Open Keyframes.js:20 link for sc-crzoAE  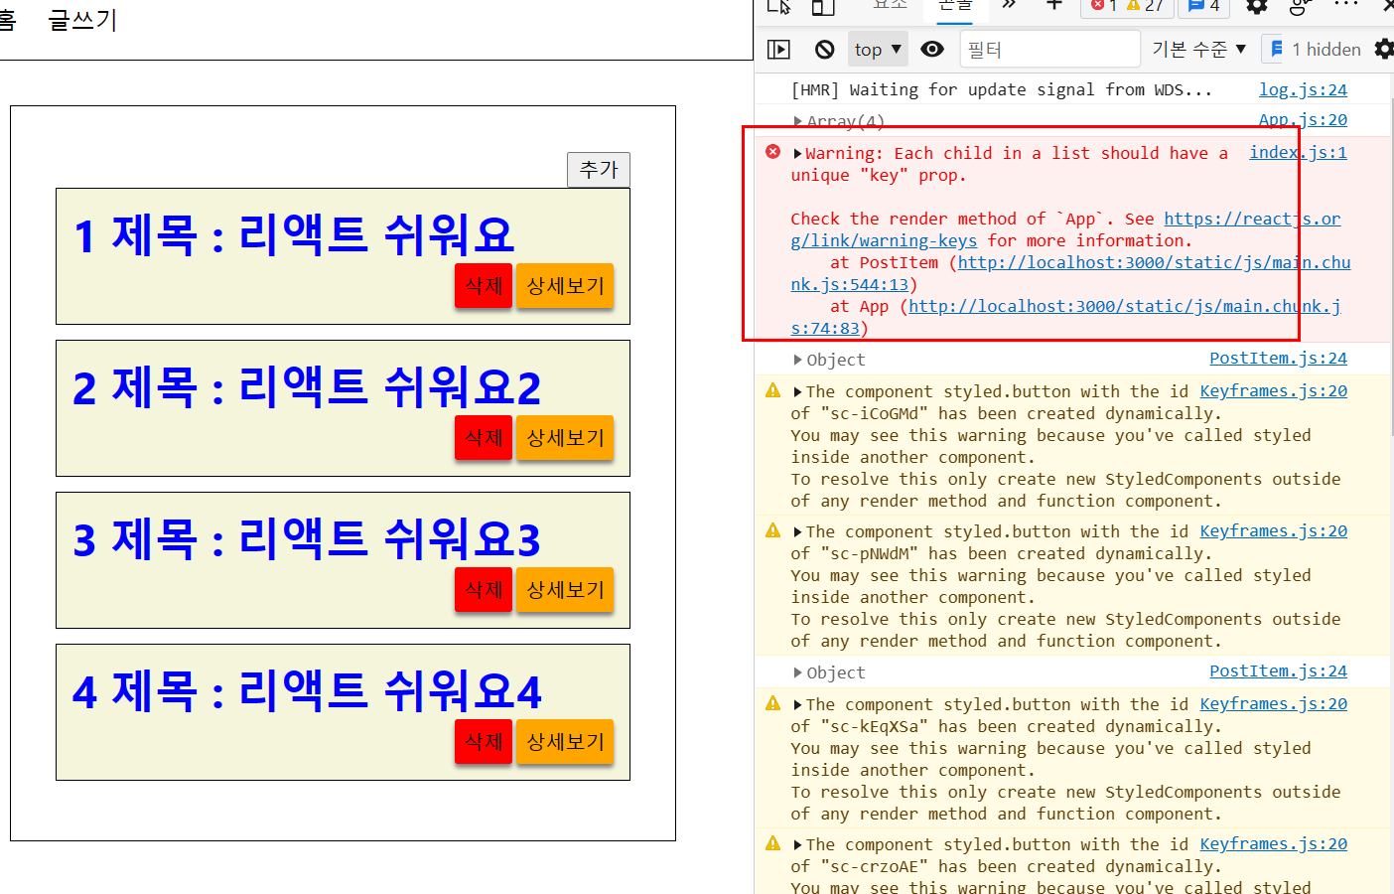pos(1273,843)
